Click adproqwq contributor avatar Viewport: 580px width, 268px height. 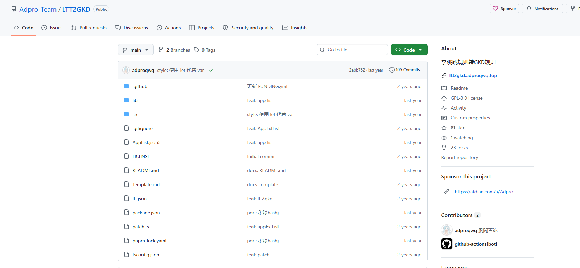pos(447,230)
